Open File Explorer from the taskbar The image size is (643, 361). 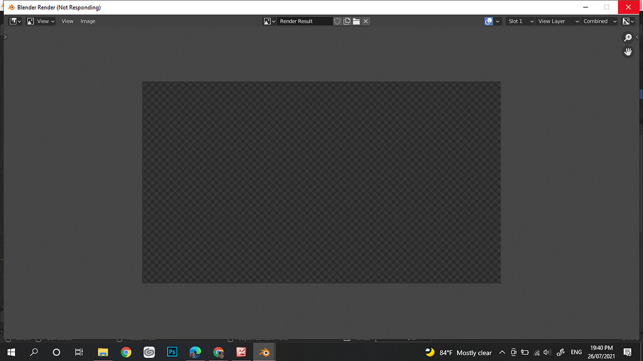click(x=102, y=352)
